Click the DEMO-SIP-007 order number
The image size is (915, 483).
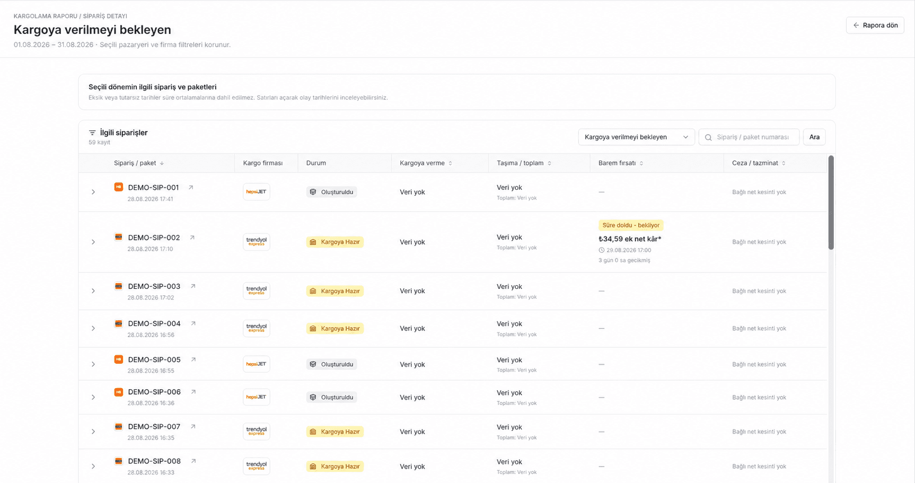154,426
